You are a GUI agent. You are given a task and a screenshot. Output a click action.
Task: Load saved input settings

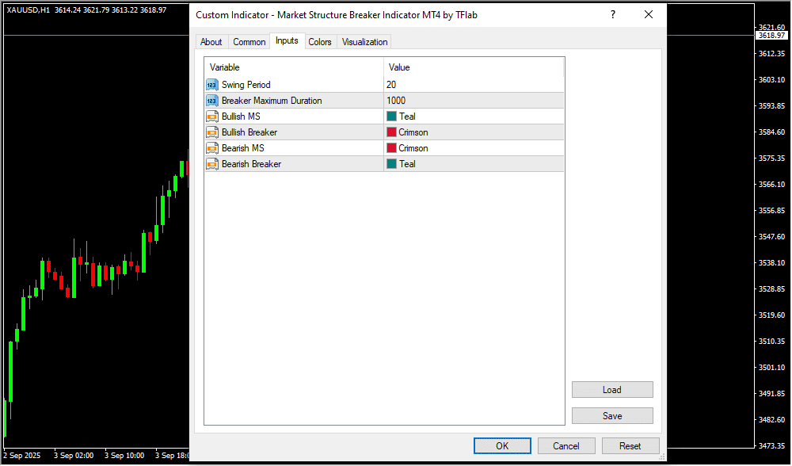click(612, 390)
